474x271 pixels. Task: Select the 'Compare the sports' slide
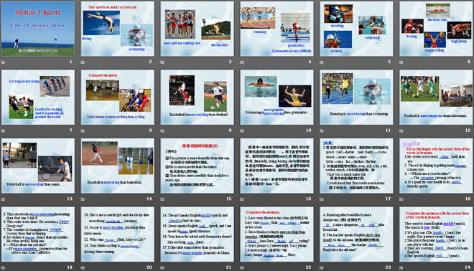[x=117, y=98]
